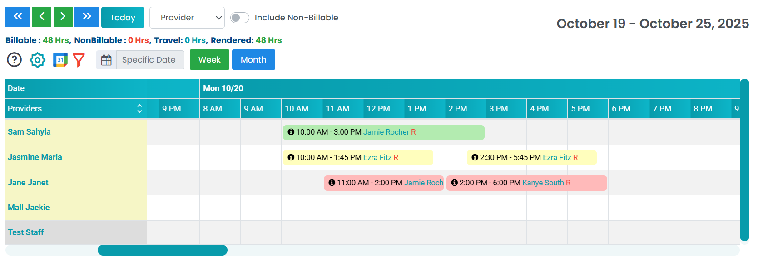Jump forward with double-right arrows
This screenshot has height=266, width=758.
coord(87,17)
